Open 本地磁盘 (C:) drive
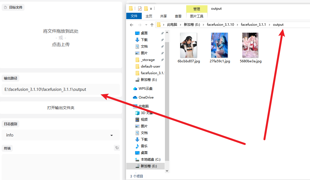Image resolution: width=310 pixels, height=180 pixels. point(150,160)
